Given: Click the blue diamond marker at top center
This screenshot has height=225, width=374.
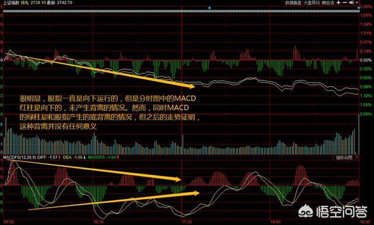Looking at the screenshot, I should tap(209, 8).
